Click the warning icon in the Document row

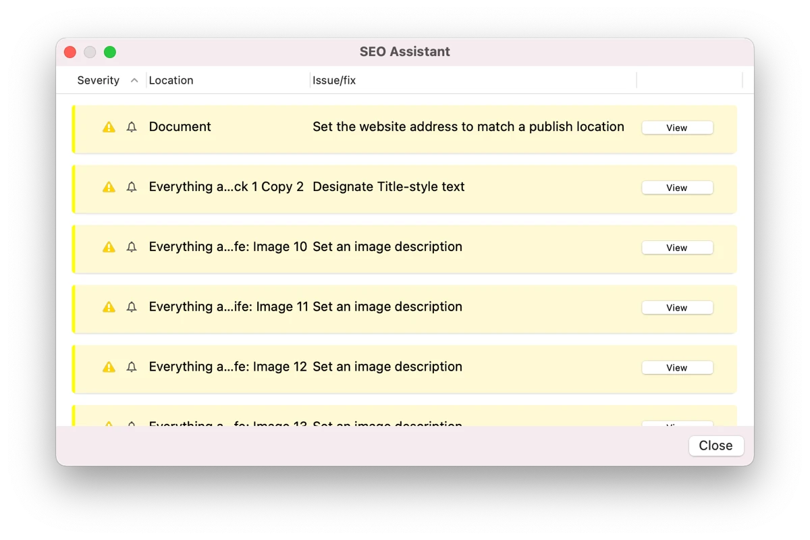109,127
